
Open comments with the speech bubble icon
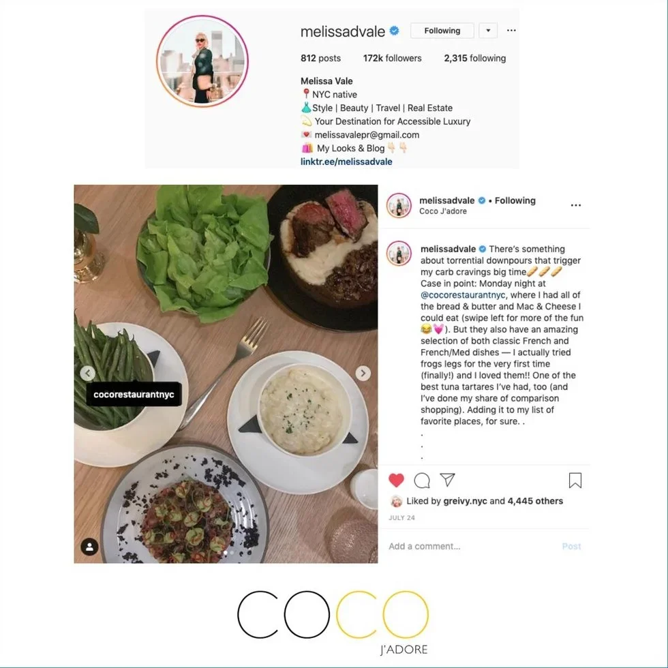(422, 480)
